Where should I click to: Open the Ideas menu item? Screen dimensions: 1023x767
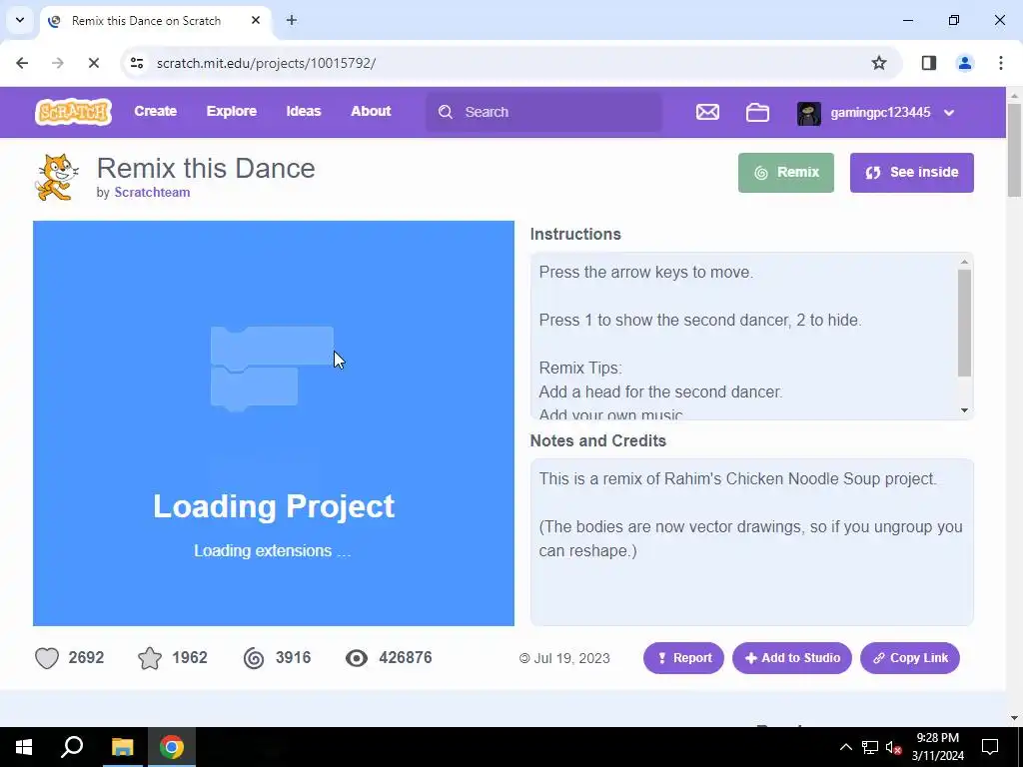(x=304, y=112)
